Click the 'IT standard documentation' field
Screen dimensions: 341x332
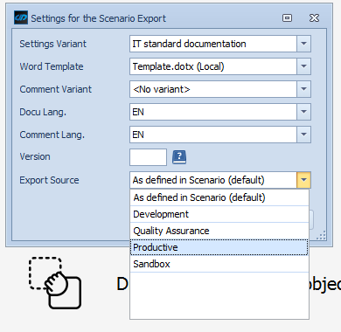(213, 44)
